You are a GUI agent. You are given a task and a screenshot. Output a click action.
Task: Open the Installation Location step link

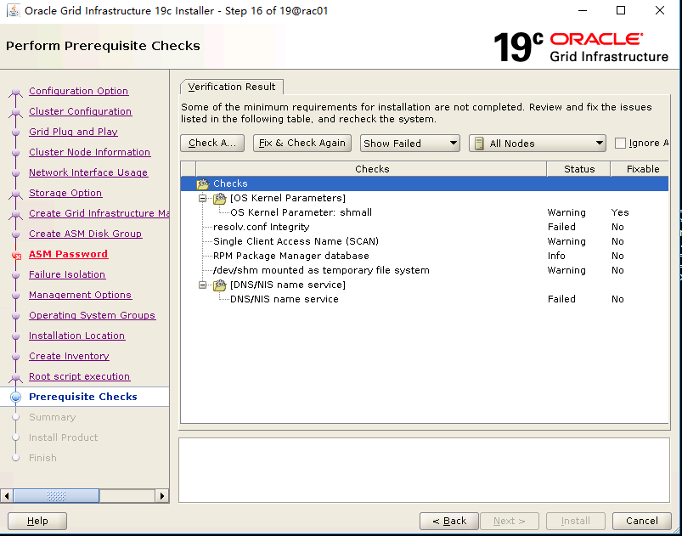(77, 336)
